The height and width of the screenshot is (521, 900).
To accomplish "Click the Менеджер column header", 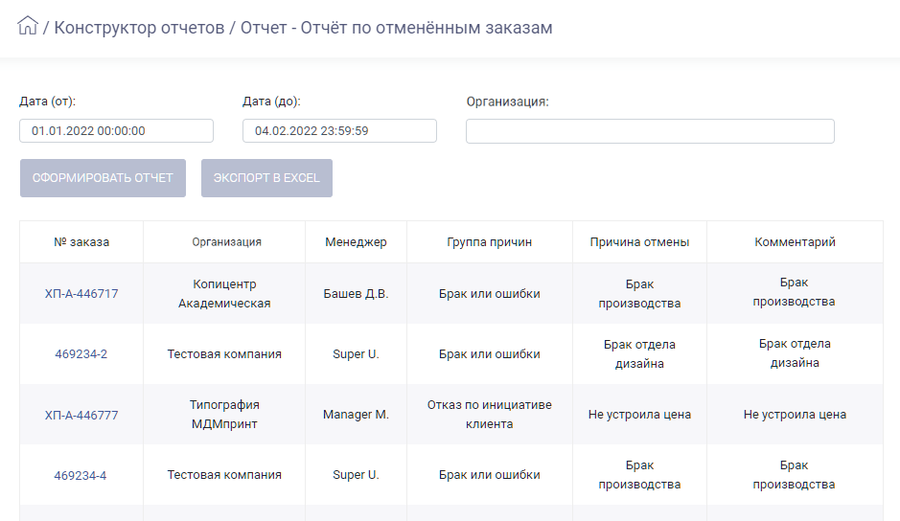I will click(356, 242).
